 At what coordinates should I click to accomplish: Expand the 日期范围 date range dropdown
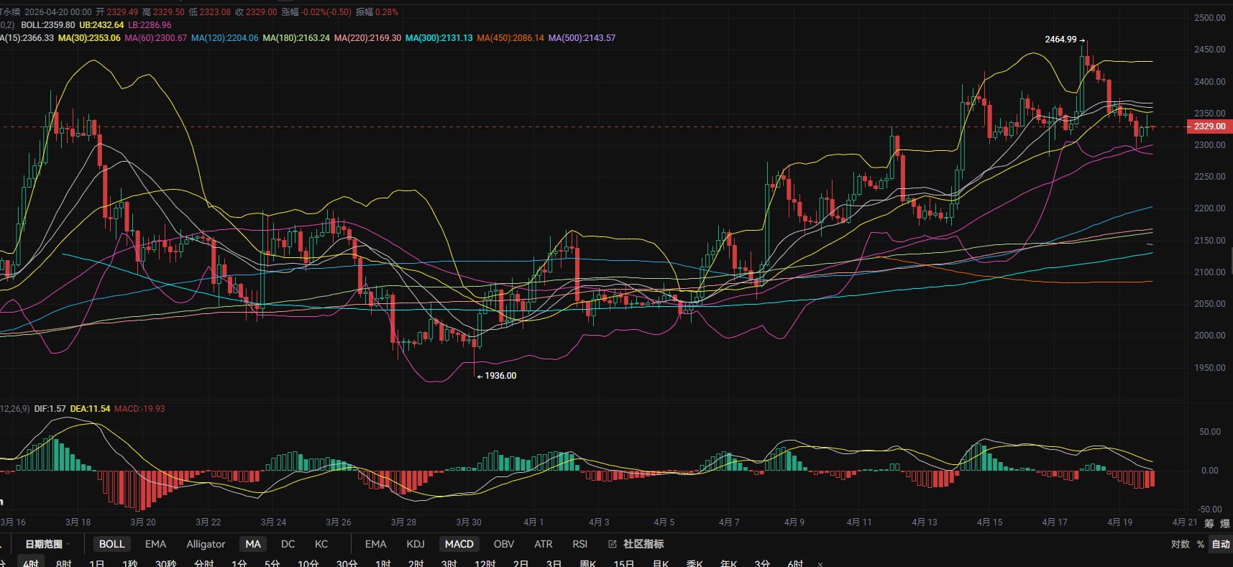47,544
